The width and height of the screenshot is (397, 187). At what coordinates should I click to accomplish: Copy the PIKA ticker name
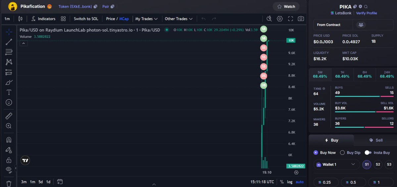[x=355, y=7]
